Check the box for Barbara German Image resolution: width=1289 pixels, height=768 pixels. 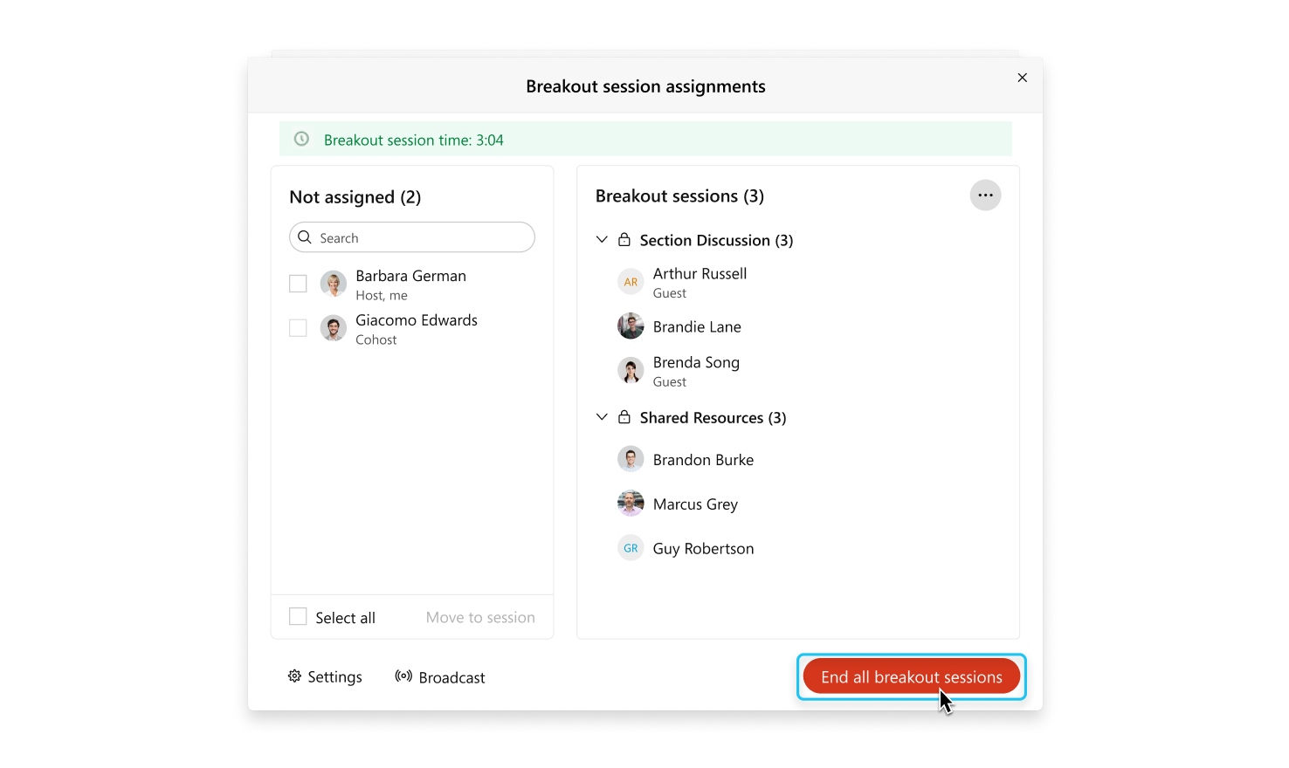pos(298,284)
